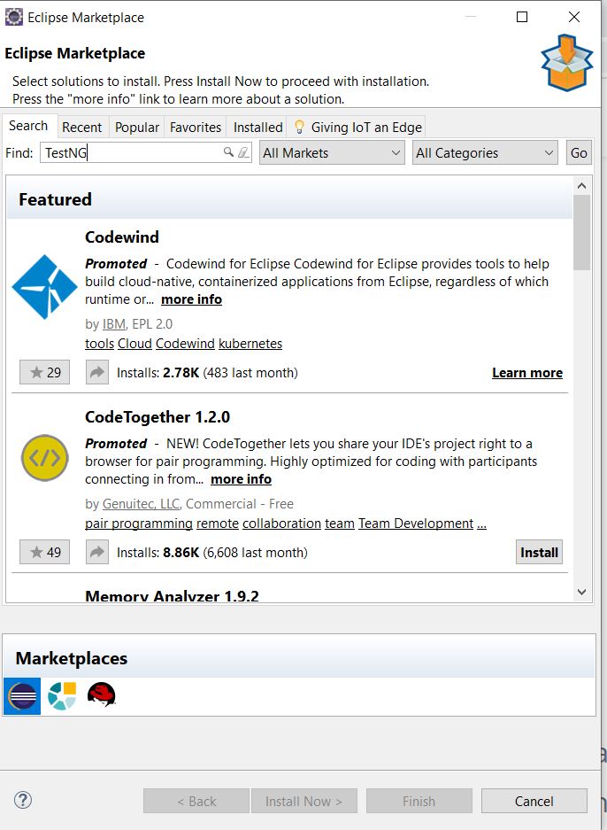Screen dimensions: 607x830
Task: Open help with the question mark icon
Action: click(x=23, y=800)
